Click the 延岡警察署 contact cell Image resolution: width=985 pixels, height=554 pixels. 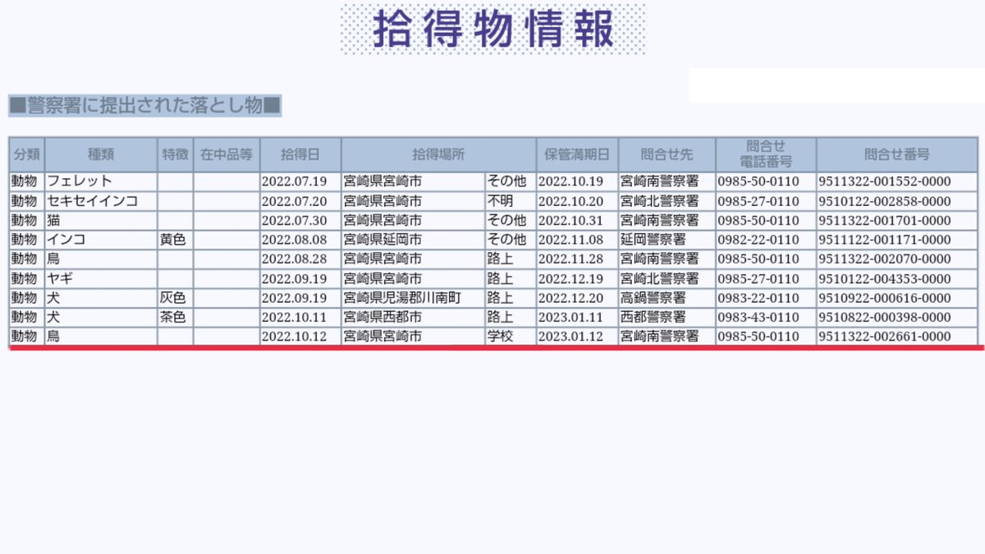667,240
